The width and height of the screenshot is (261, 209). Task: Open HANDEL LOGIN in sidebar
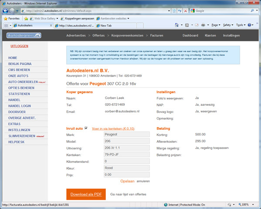click(20, 106)
